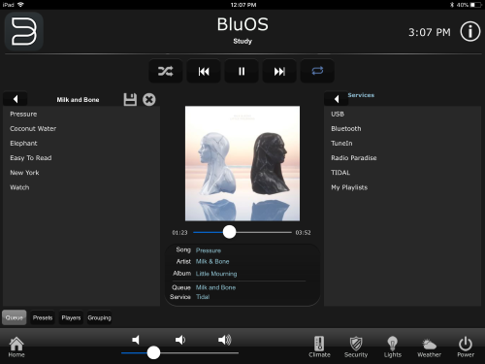This screenshot has width=485, height=364.
Task: Click the Study player name
Action: click(x=242, y=41)
